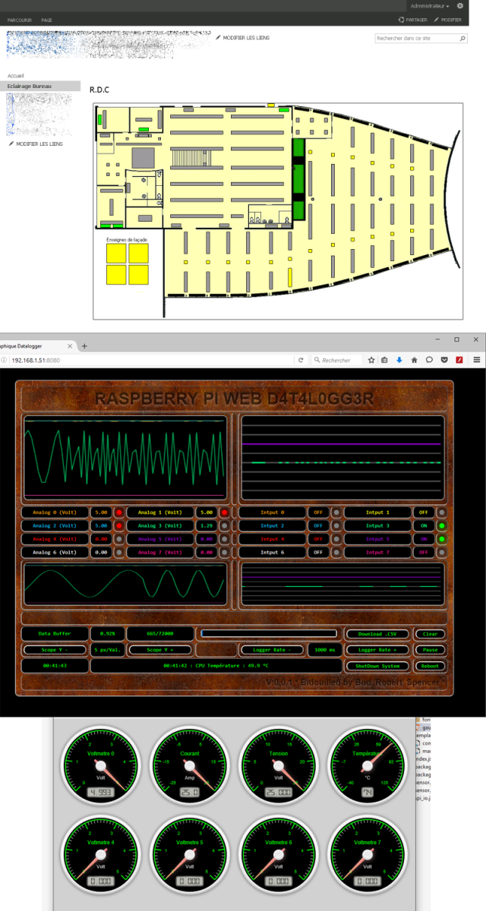Click the Enseignes de façade yellow squares
This screenshot has height=911, width=486.
tap(127, 263)
